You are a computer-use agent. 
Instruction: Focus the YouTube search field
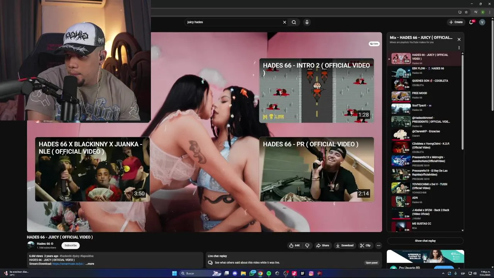coord(233,22)
